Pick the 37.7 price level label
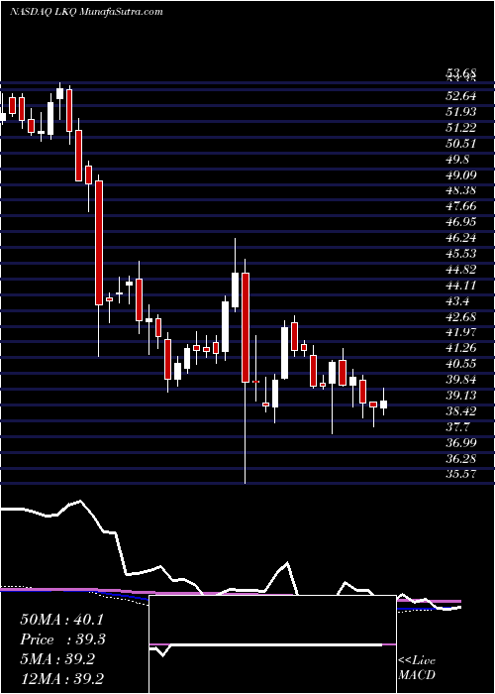495x694 pixels. tap(457, 427)
